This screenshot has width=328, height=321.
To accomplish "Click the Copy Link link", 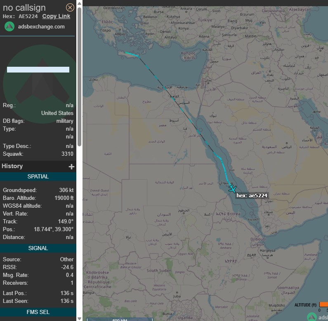I will [56, 16].
